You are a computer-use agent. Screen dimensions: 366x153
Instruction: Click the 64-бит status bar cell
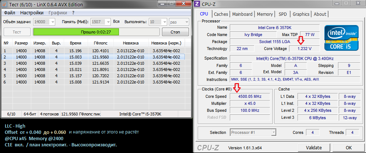point(30,114)
